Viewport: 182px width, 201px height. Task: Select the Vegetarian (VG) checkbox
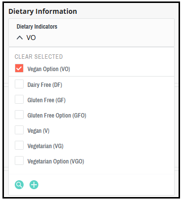19,145
